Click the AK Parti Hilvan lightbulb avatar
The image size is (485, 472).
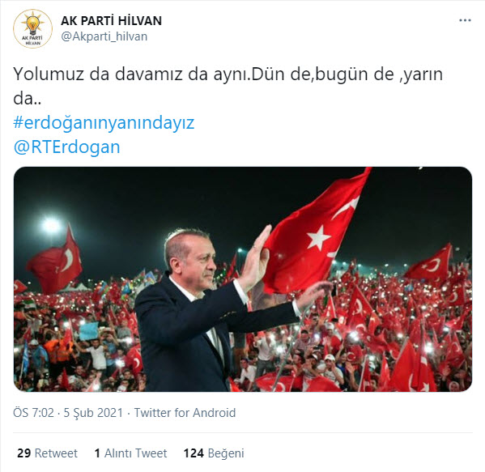click(32, 29)
